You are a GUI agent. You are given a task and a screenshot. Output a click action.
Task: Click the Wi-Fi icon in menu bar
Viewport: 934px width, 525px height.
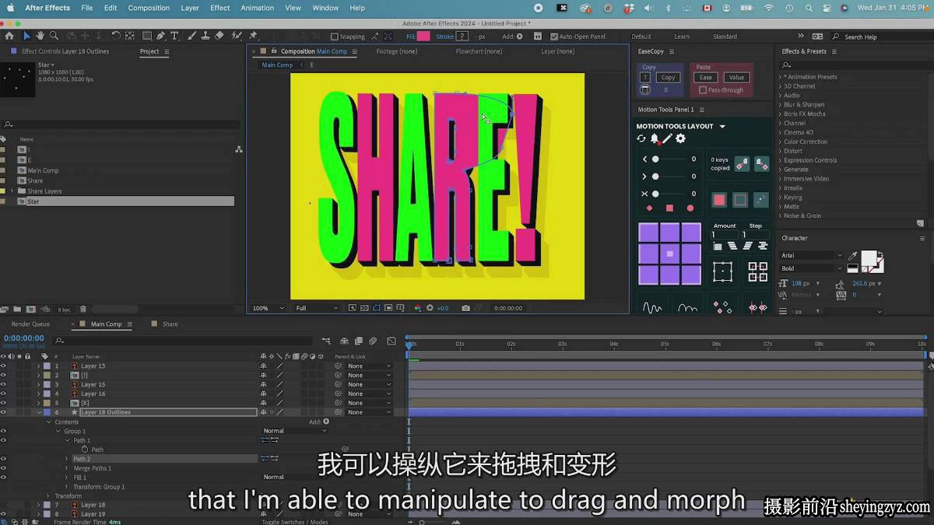[x=769, y=8]
